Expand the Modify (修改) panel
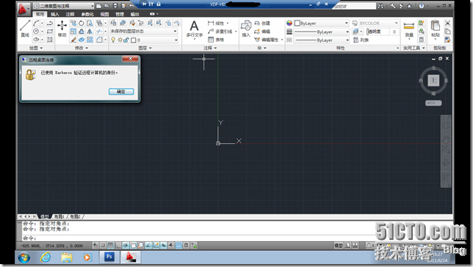The height and width of the screenshot is (267, 473). pos(81,48)
